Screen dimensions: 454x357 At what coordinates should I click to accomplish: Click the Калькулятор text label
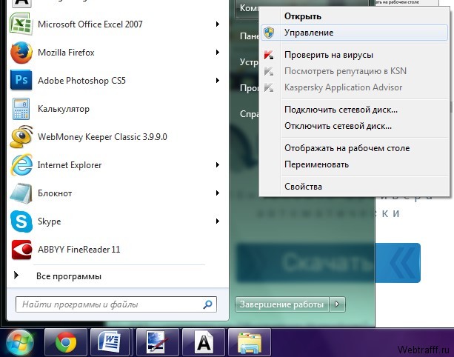[x=64, y=109]
